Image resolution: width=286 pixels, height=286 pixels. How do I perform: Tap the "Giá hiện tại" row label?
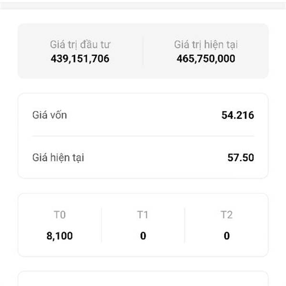click(x=58, y=157)
